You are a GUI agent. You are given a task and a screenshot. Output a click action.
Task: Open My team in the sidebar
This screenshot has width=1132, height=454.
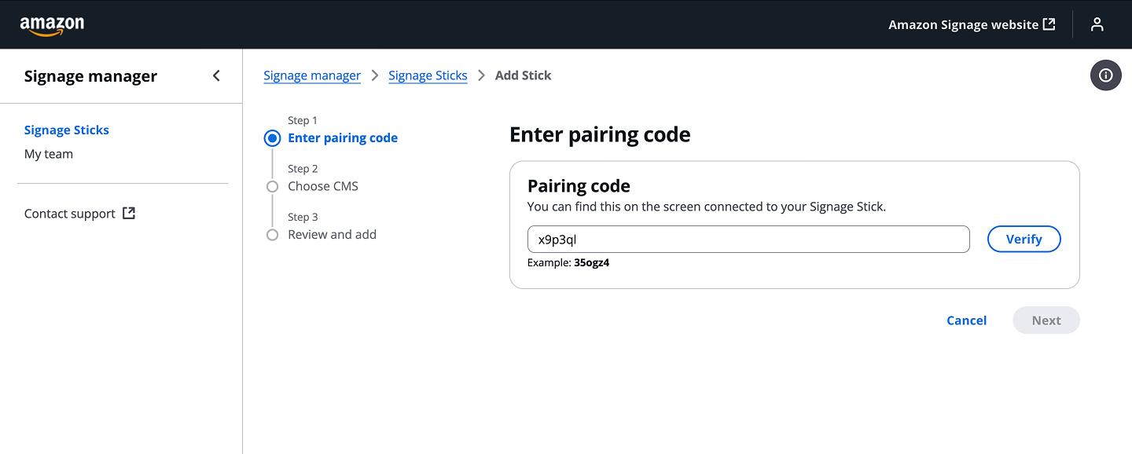click(x=48, y=154)
